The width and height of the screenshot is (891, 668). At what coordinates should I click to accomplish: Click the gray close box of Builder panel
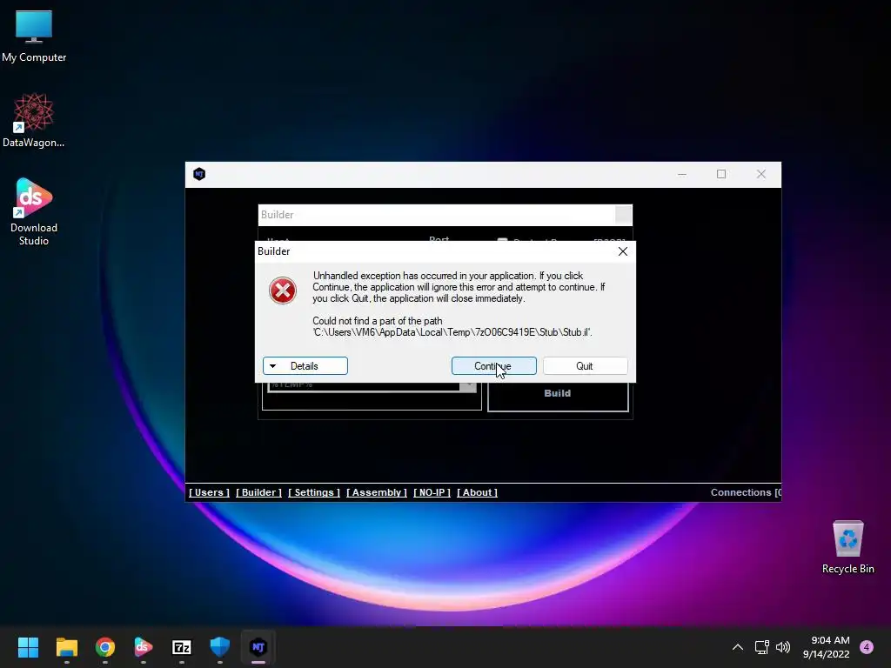(x=623, y=215)
